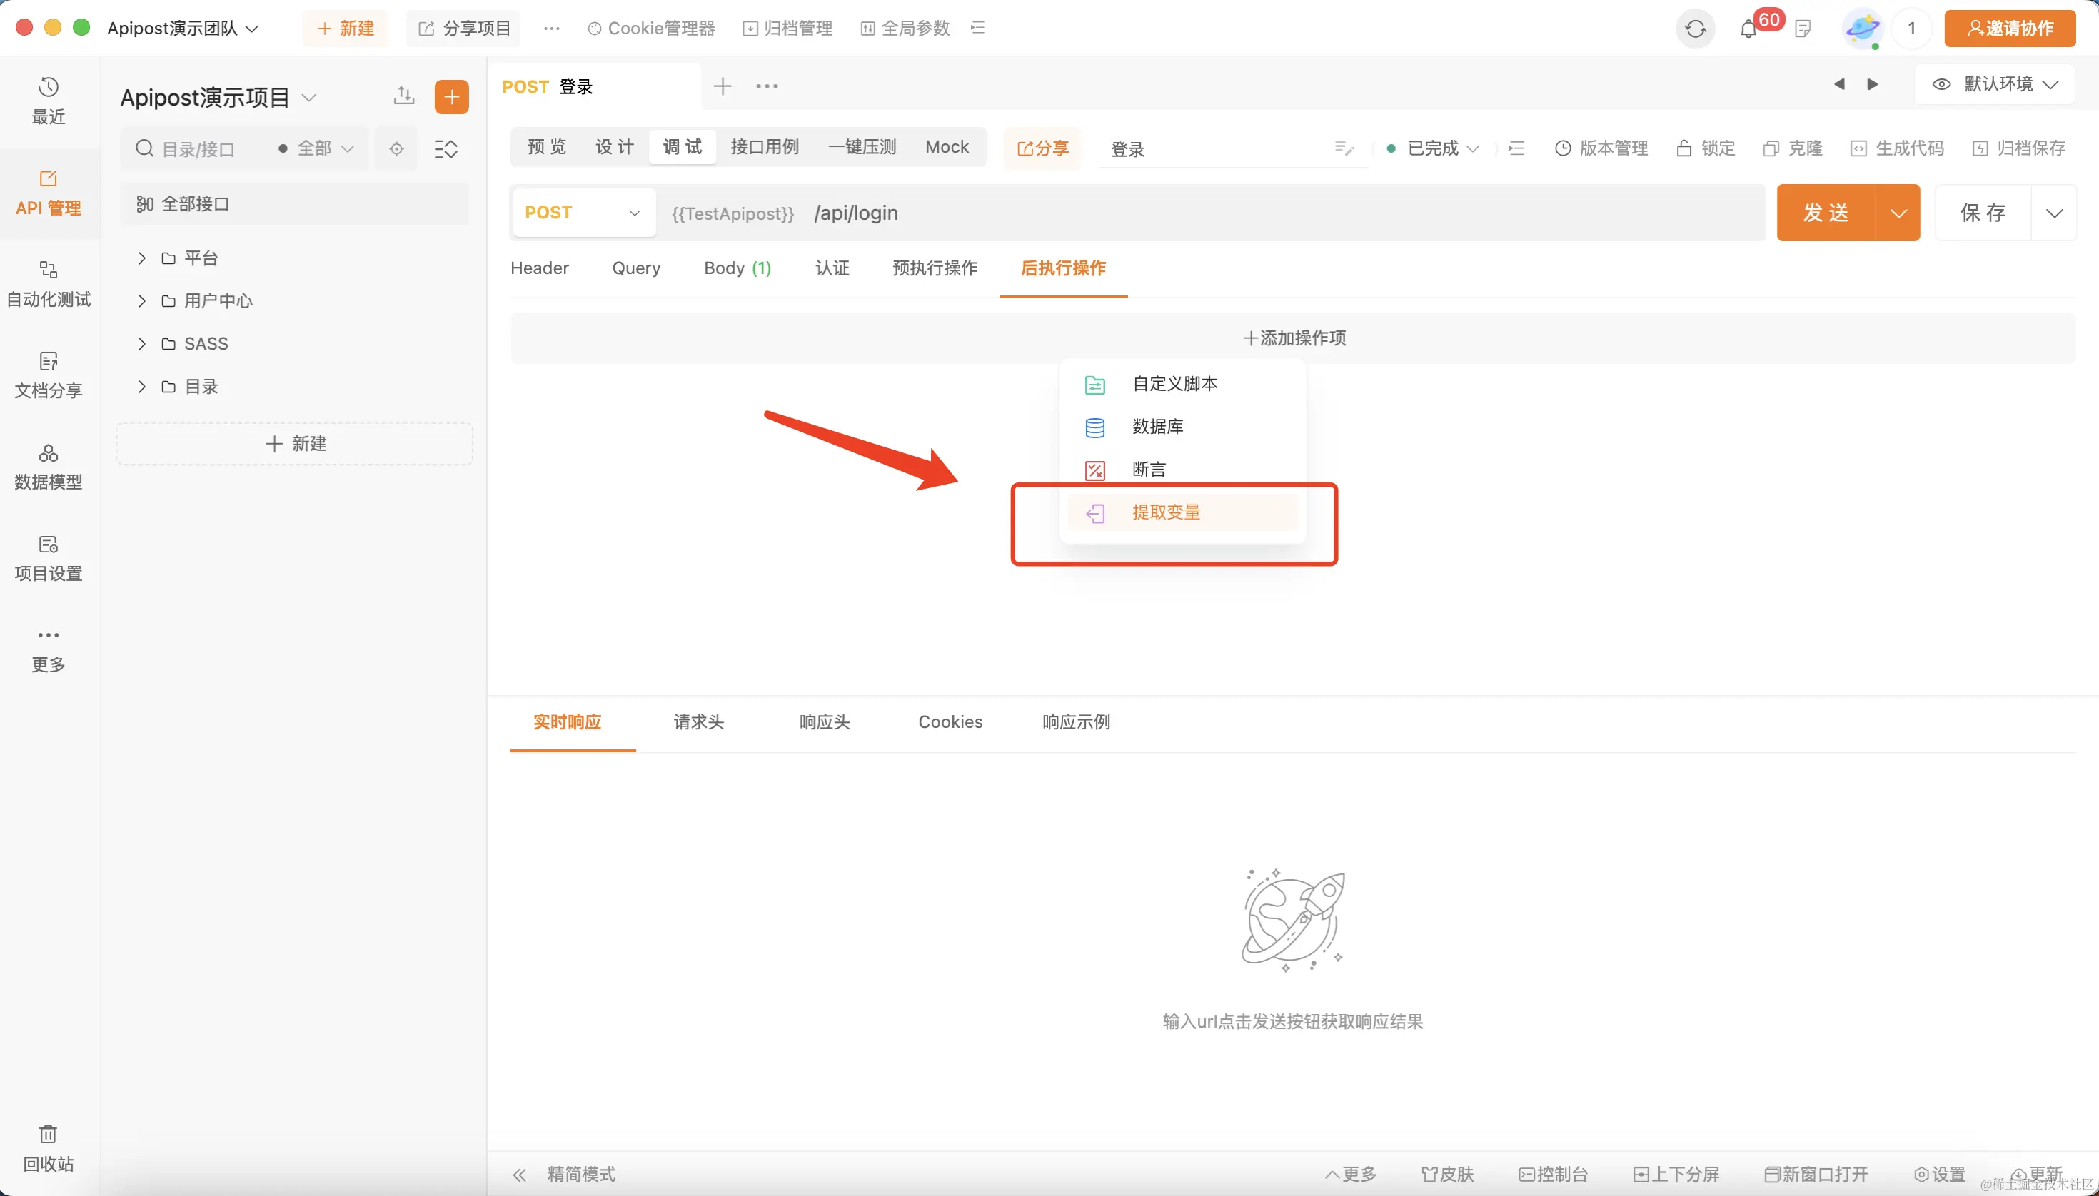Open the Completed (已完成) status dropdown
Image resolution: width=2099 pixels, height=1196 pixels.
(x=1434, y=148)
